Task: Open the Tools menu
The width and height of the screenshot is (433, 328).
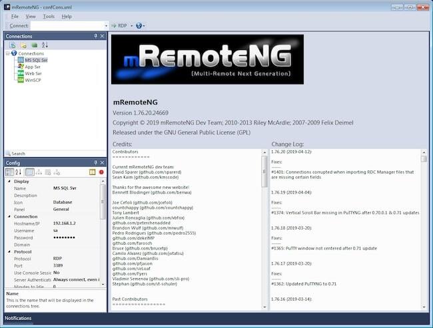Action: tap(49, 17)
